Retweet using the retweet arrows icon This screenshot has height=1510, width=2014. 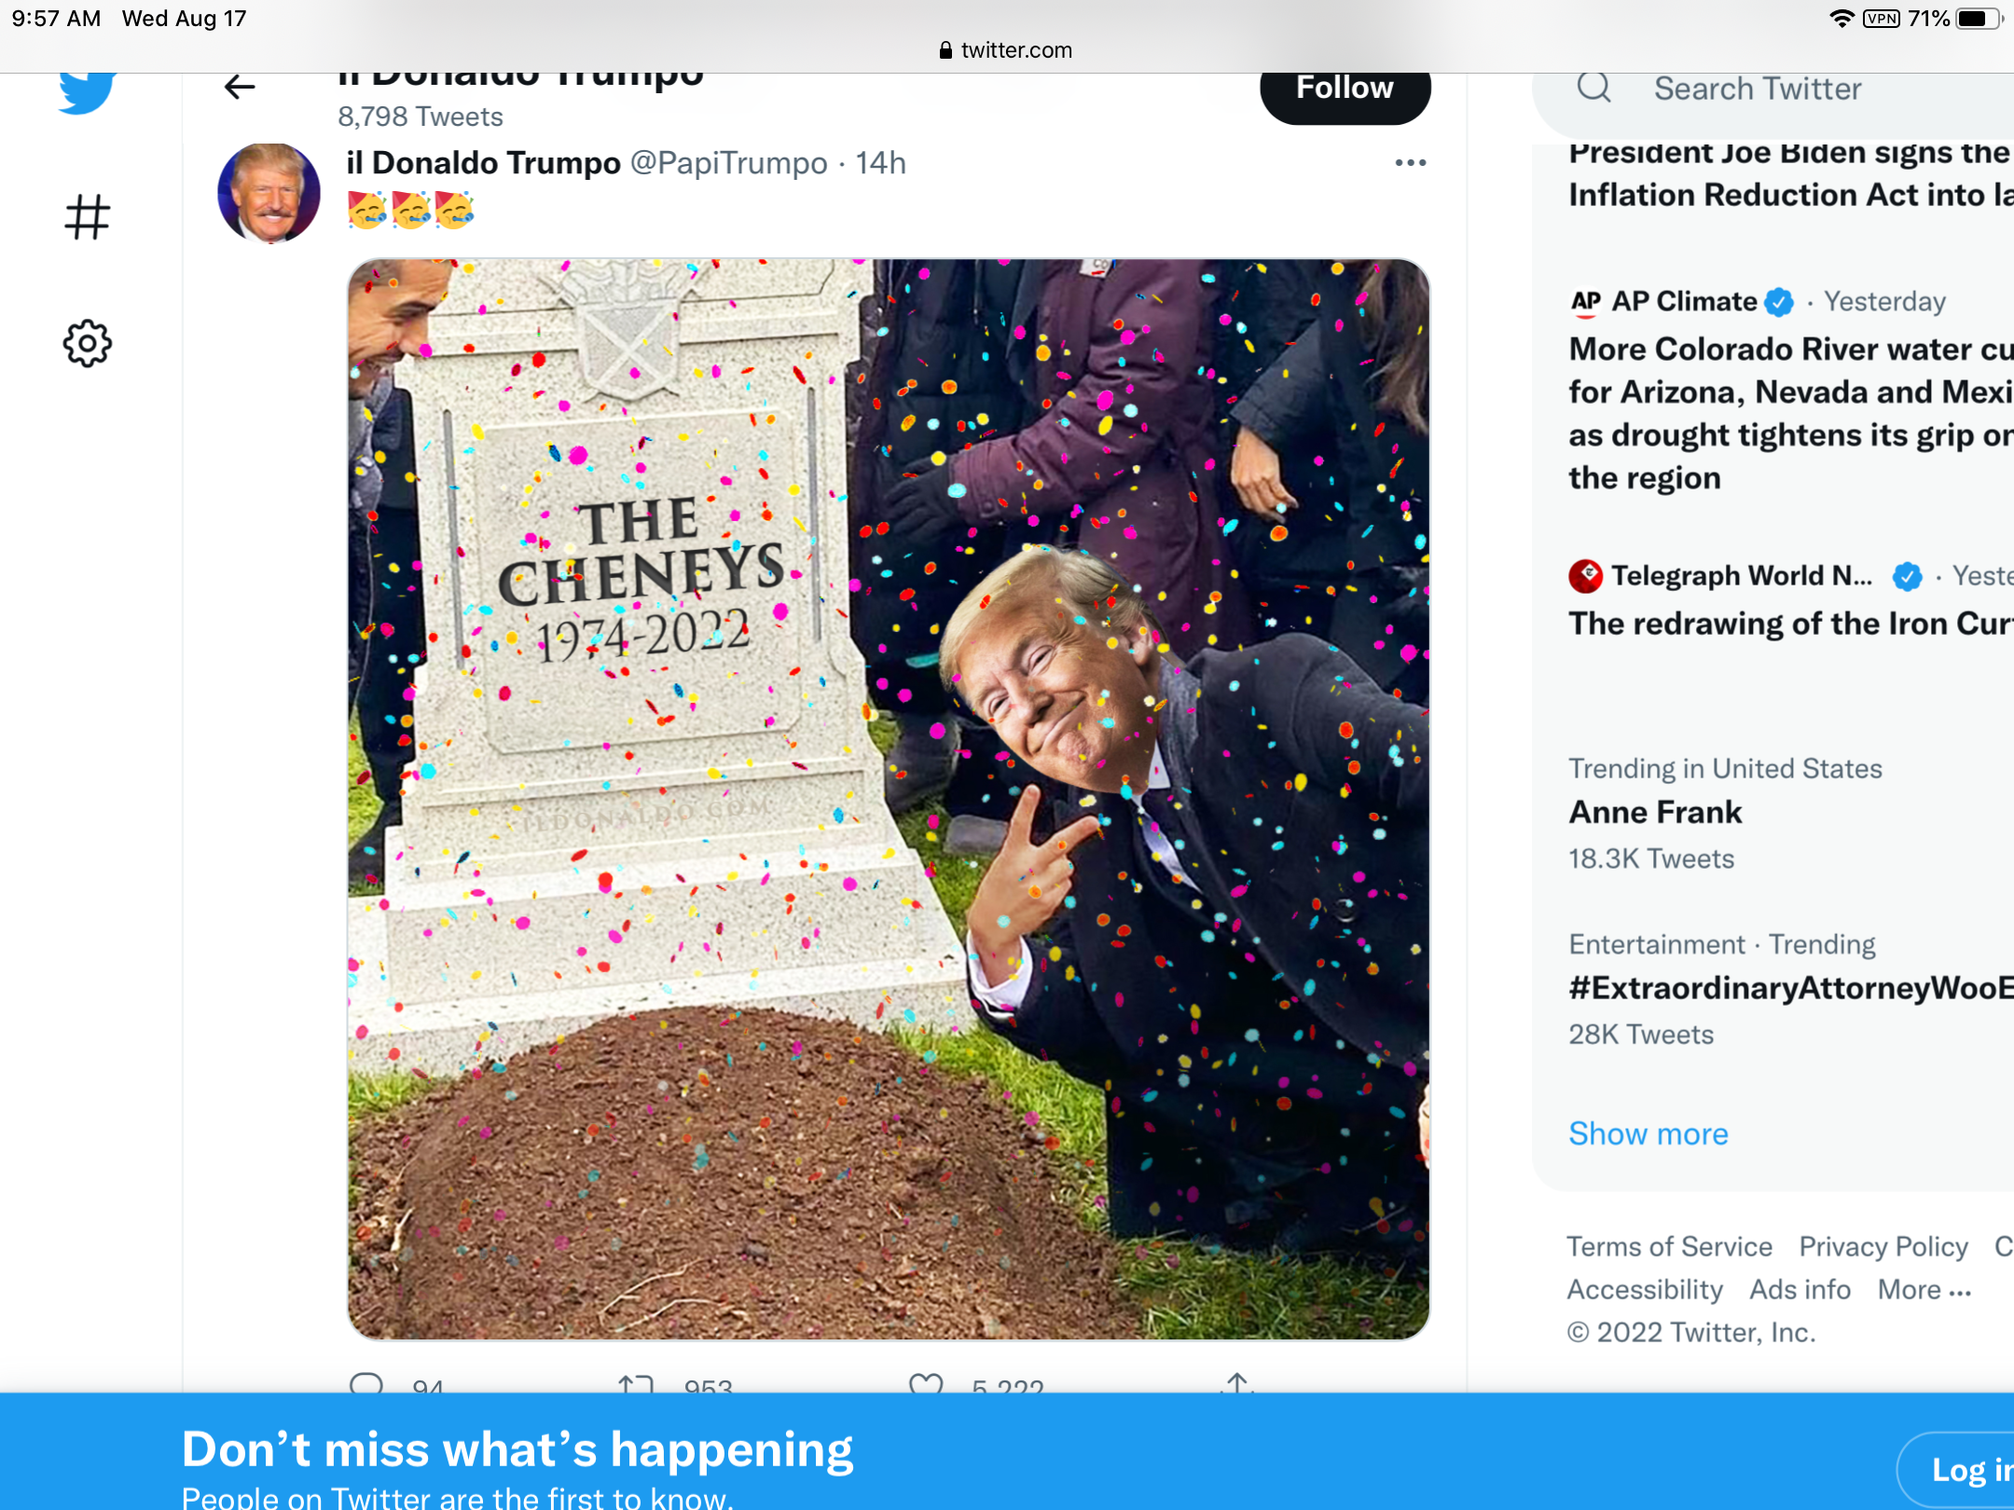pos(636,1384)
